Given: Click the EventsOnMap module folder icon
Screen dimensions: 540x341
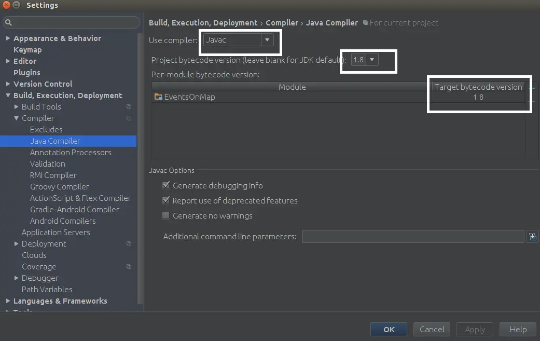Looking at the screenshot, I should [158, 97].
